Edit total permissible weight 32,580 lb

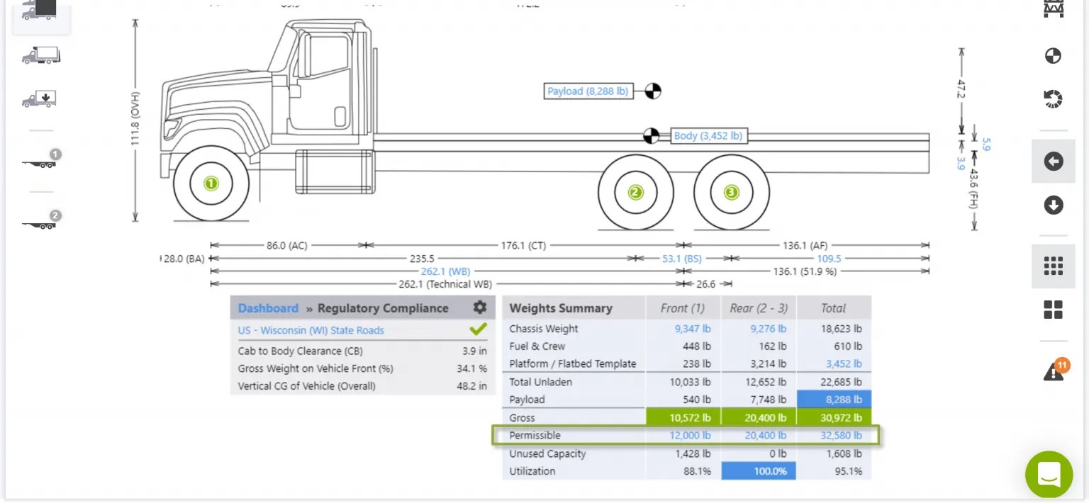841,435
